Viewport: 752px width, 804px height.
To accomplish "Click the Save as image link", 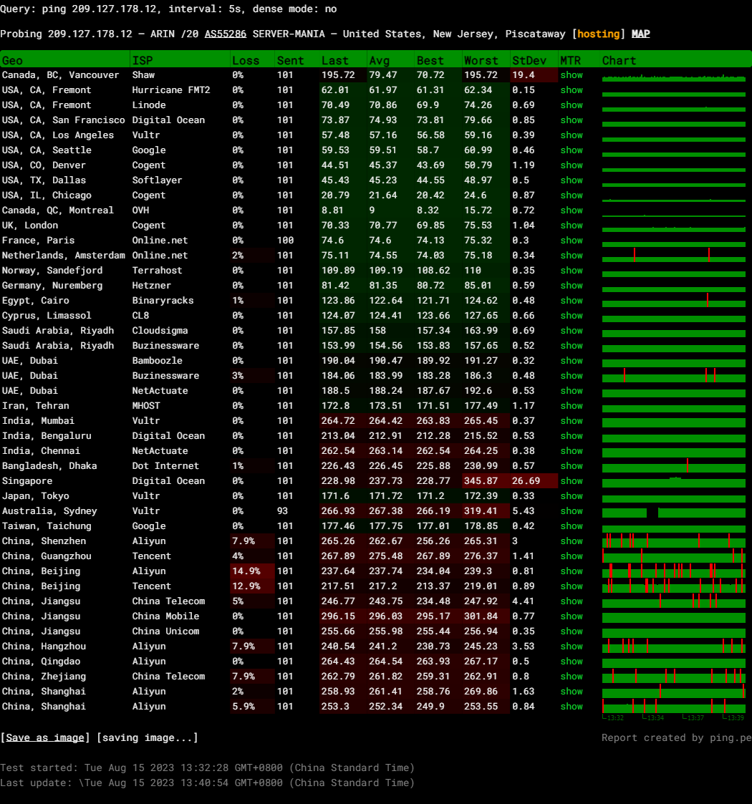I will [44, 737].
